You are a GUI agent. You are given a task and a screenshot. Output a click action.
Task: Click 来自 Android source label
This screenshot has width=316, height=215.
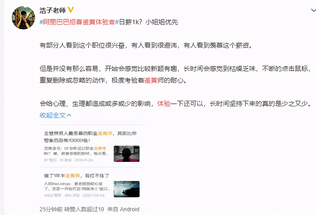(x=123, y=209)
